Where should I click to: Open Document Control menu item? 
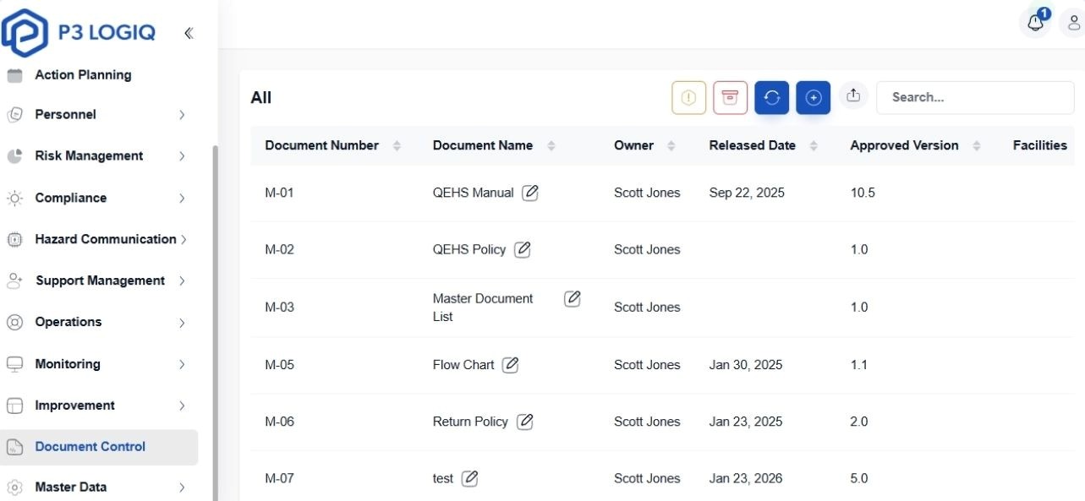pos(99,447)
